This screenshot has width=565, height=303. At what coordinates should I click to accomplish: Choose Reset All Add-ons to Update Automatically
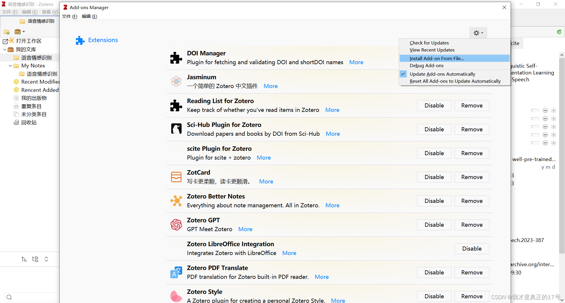coord(455,81)
